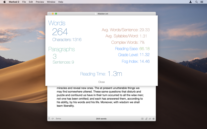Click the Sentences: 9 statistic
207x129 pixels.
[63, 62]
